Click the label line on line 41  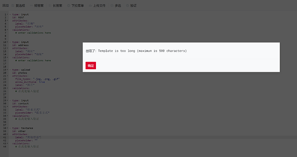tap(28, 137)
